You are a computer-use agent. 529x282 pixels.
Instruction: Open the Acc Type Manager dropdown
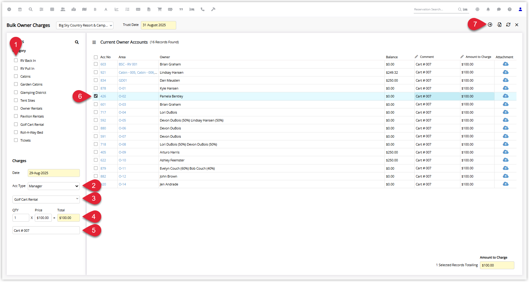click(x=54, y=186)
